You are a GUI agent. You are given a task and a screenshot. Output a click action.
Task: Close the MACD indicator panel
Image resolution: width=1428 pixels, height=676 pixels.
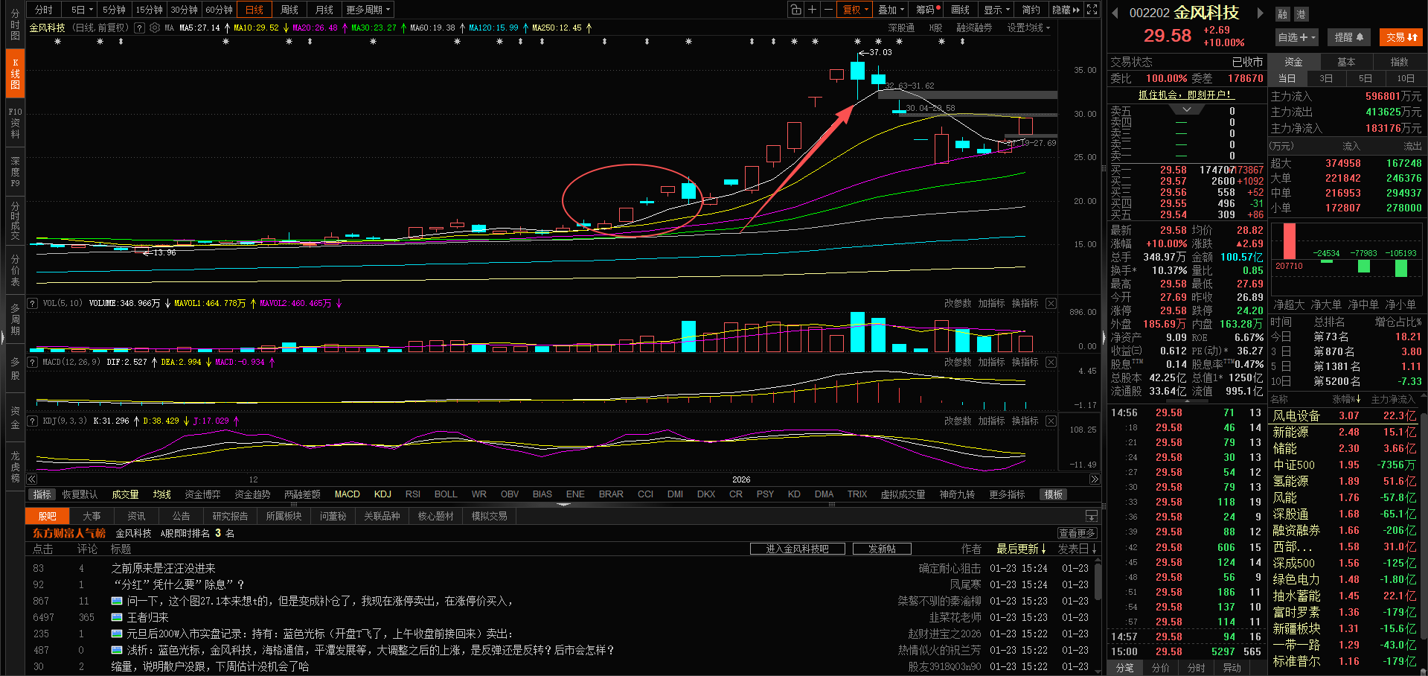coord(1051,362)
